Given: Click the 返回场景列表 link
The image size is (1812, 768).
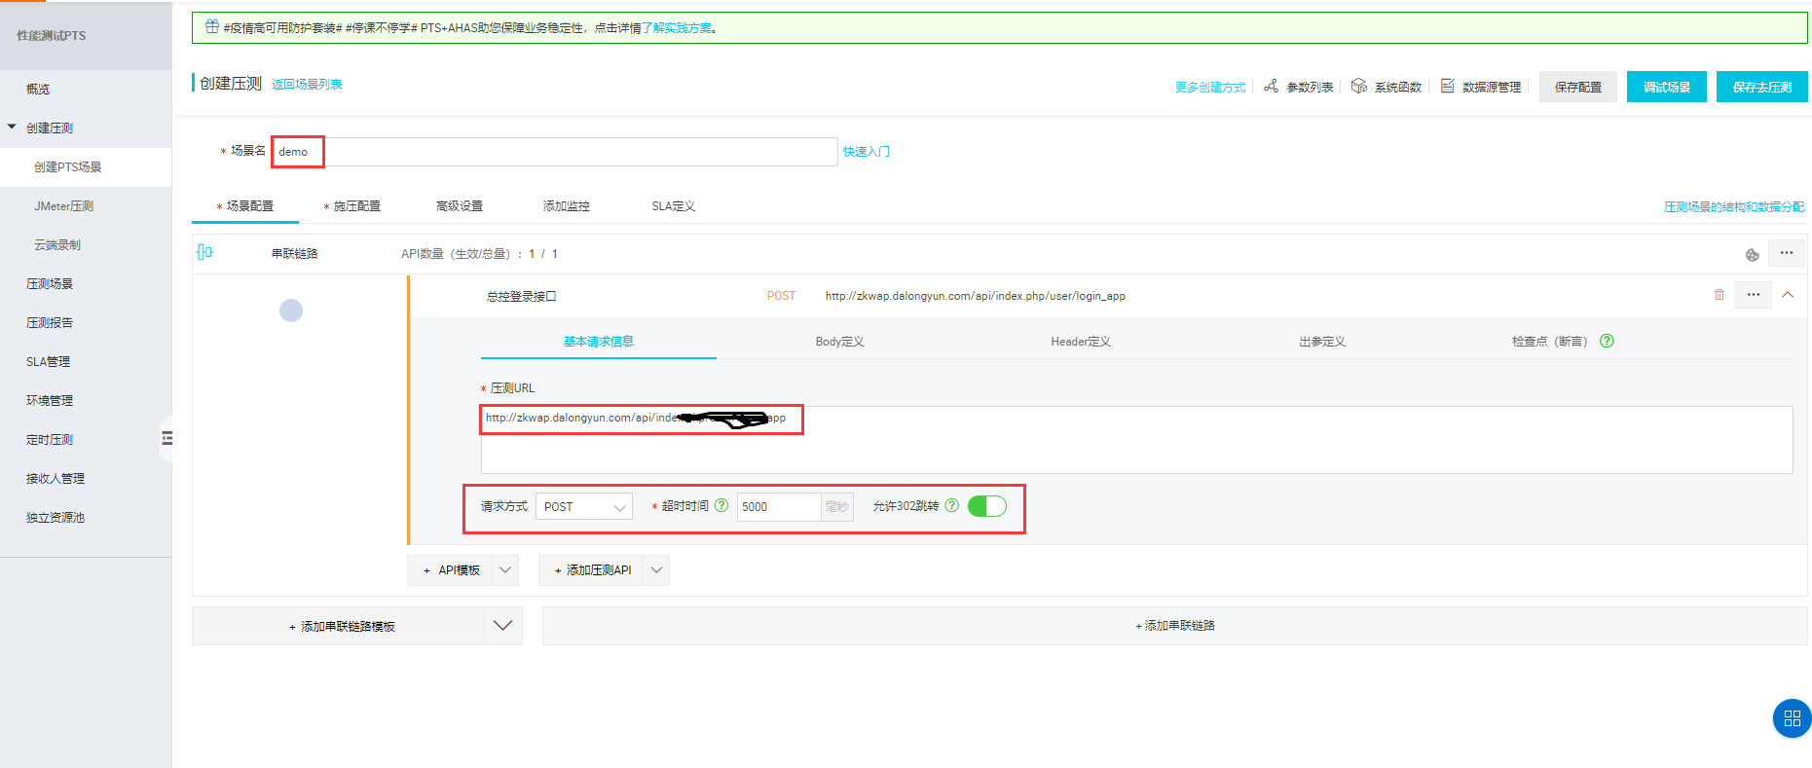Looking at the screenshot, I should click(x=307, y=85).
